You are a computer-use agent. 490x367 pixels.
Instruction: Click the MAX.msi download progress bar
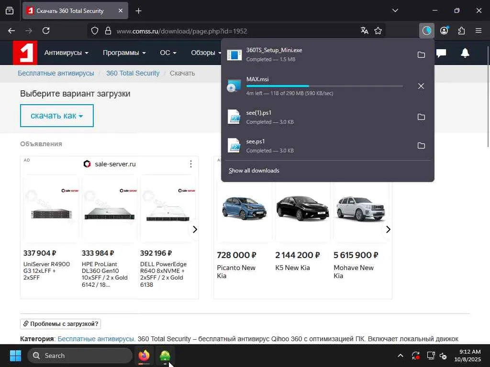[324, 86]
